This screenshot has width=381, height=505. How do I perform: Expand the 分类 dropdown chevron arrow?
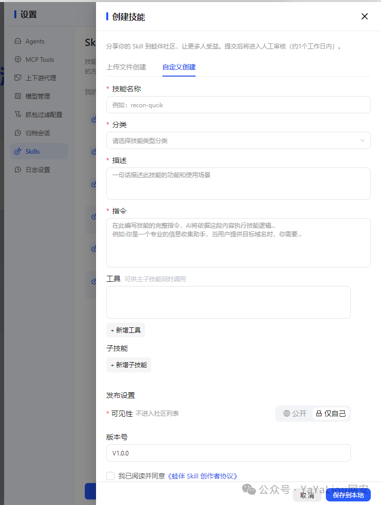pos(363,140)
